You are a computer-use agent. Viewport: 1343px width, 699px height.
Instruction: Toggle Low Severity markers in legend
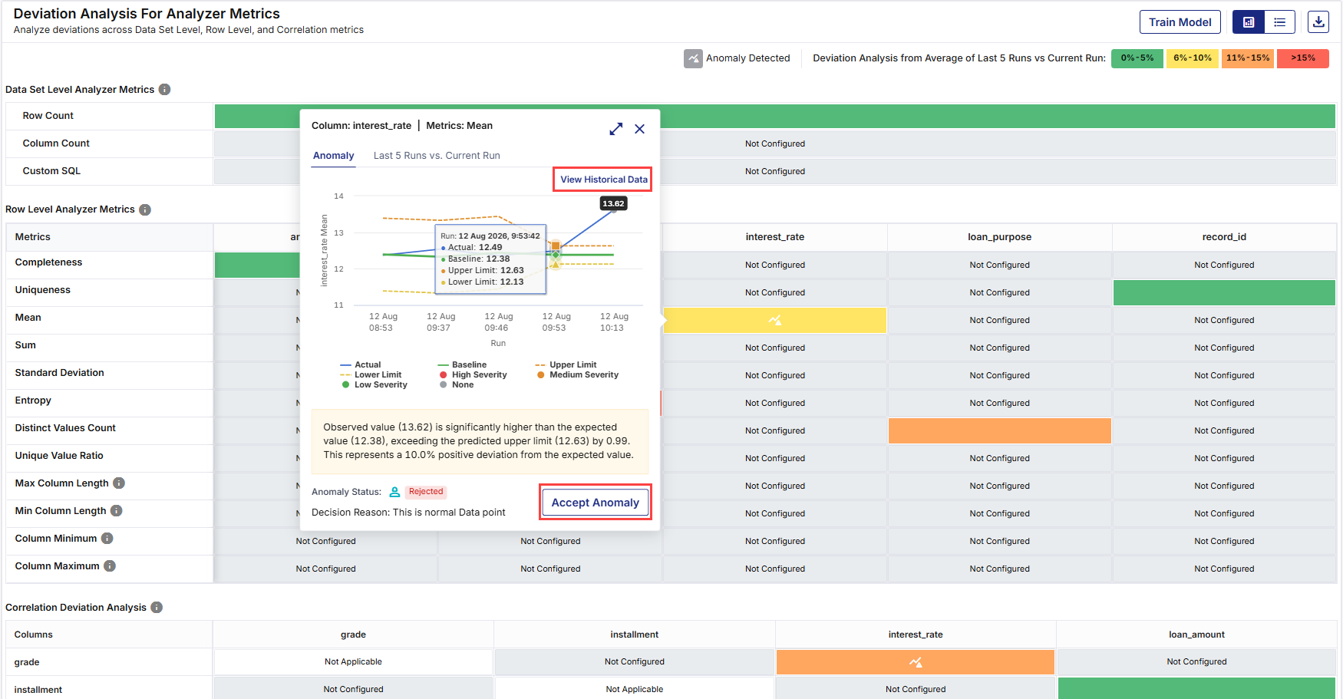click(375, 385)
